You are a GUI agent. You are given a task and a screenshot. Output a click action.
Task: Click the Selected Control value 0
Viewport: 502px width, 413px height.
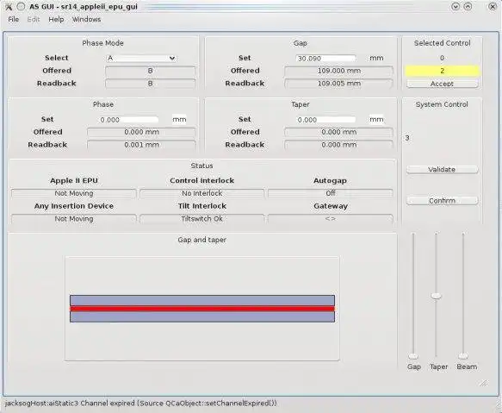(442, 58)
